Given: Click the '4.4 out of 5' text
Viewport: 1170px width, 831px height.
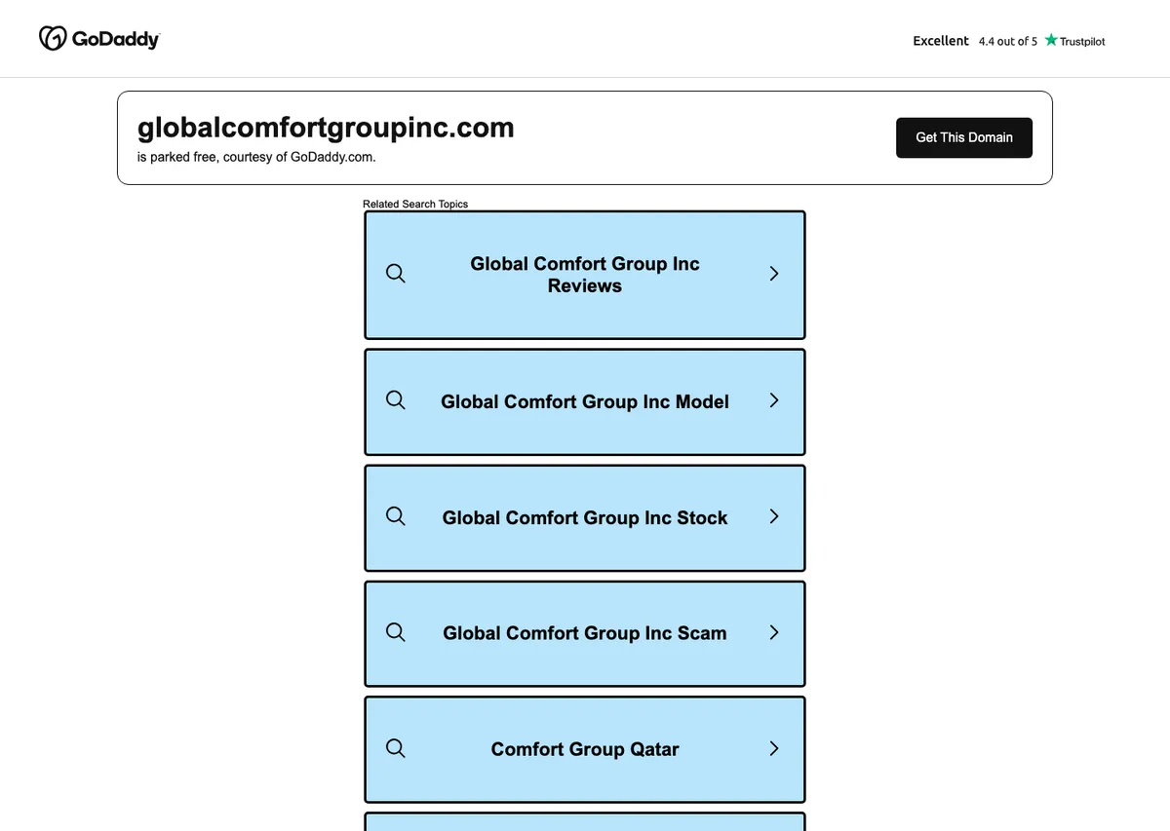Looking at the screenshot, I should [1008, 42].
